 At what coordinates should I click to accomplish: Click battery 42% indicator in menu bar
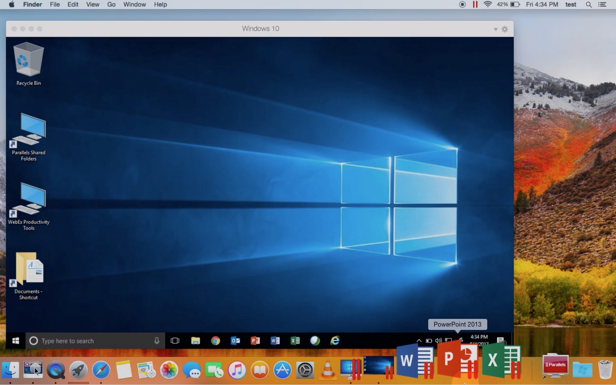click(x=508, y=5)
